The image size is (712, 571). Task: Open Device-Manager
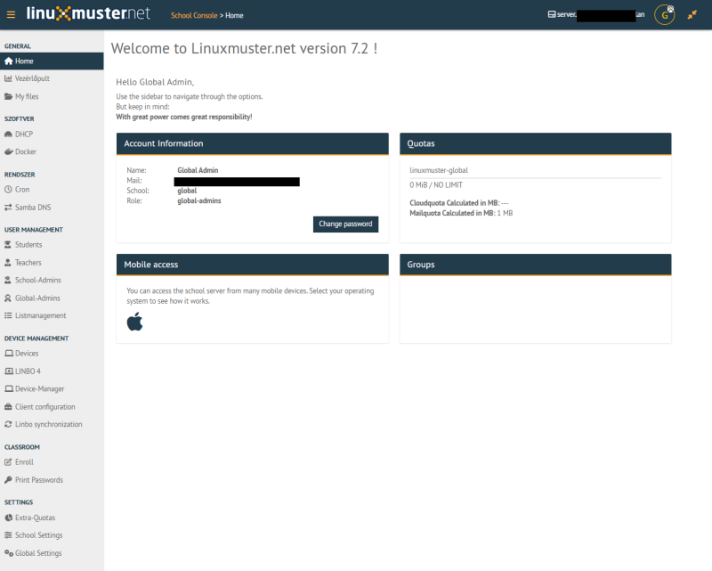click(52, 388)
